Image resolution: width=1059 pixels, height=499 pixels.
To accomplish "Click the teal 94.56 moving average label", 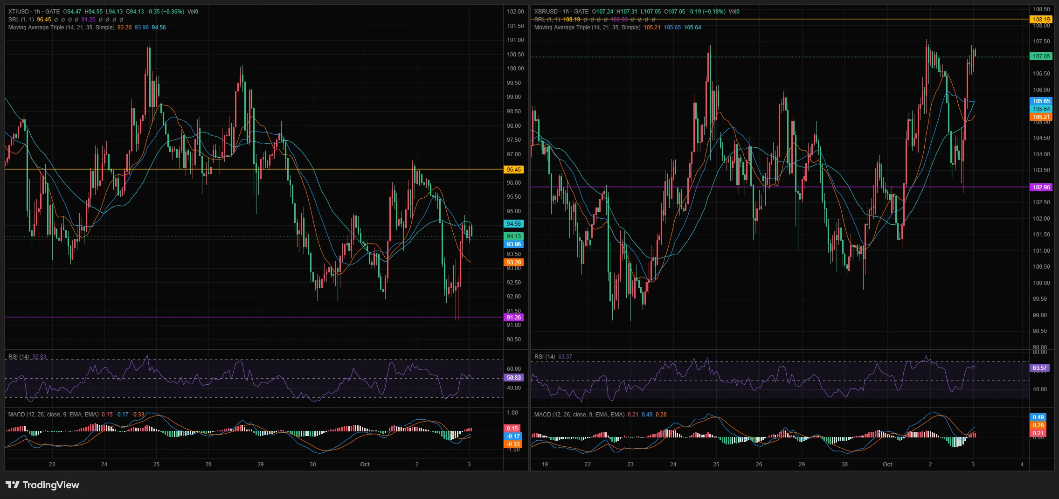I will 514,224.
